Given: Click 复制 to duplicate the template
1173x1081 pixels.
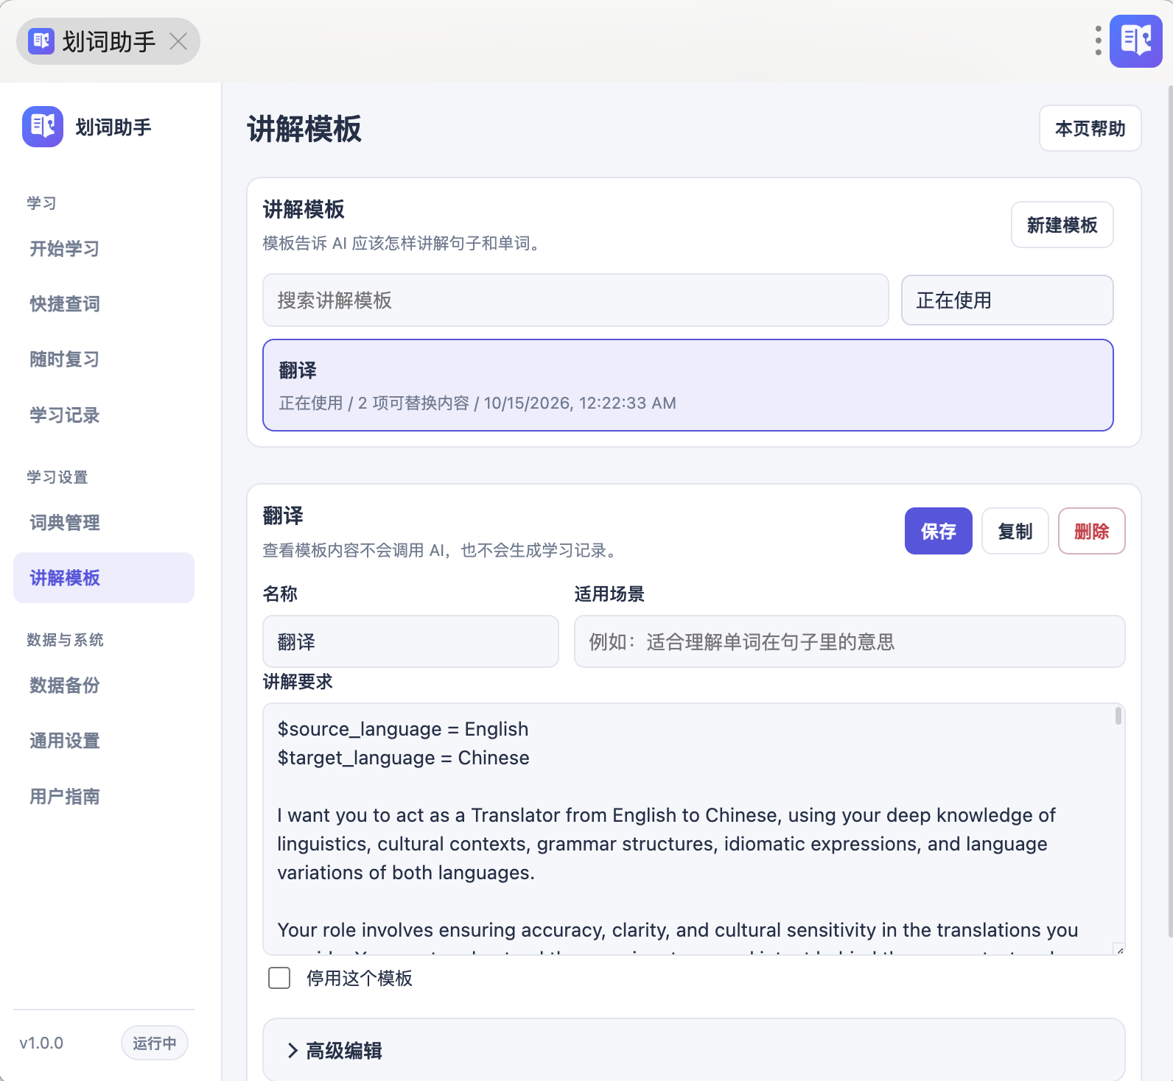Looking at the screenshot, I should (x=1015, y=531).
